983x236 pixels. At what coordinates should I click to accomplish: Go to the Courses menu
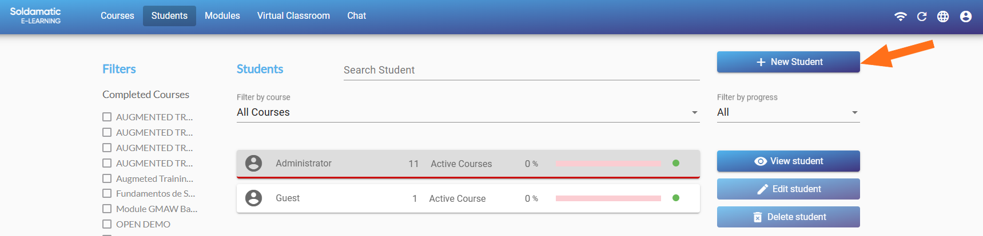click(x=117, y=16)
